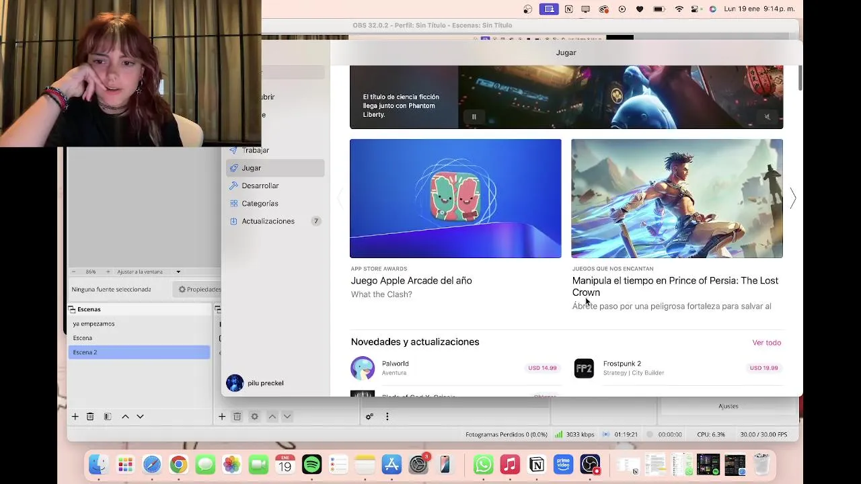The height and width of the screenshot is (484, 861).
Task: Move the scene up in OBS
Action: click(x=125, y=417)
